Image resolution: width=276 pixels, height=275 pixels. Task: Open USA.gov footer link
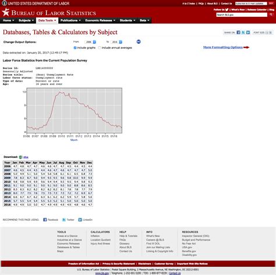[x=187, y=247]
